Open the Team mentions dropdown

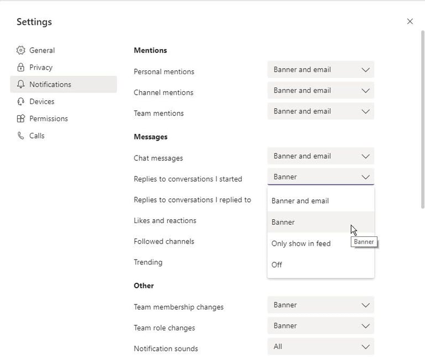tap(320, 111)
